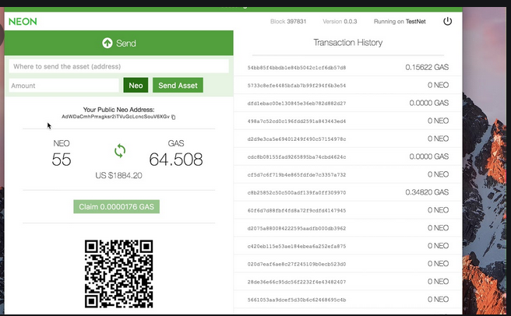Open transaction dfd1ebac00e130845e36eb782d882d27

pos(297,104)
